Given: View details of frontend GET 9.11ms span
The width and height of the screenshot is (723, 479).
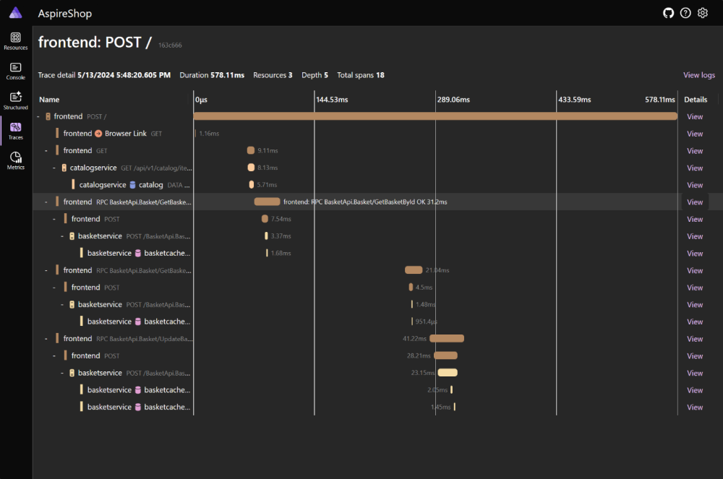Looking at the screenshot, I should point(694,151).
